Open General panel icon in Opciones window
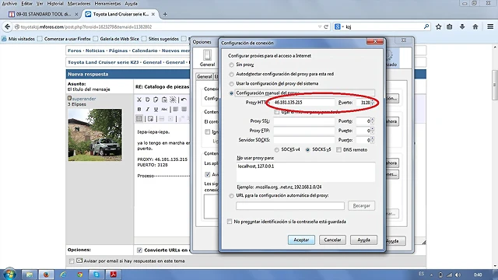The width and height of the screenshot is (498, 280). [x=208, y=58]
